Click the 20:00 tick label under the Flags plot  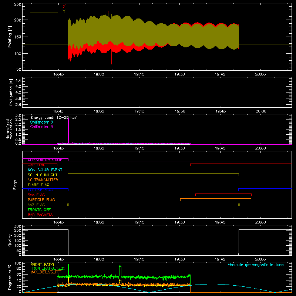260,222
